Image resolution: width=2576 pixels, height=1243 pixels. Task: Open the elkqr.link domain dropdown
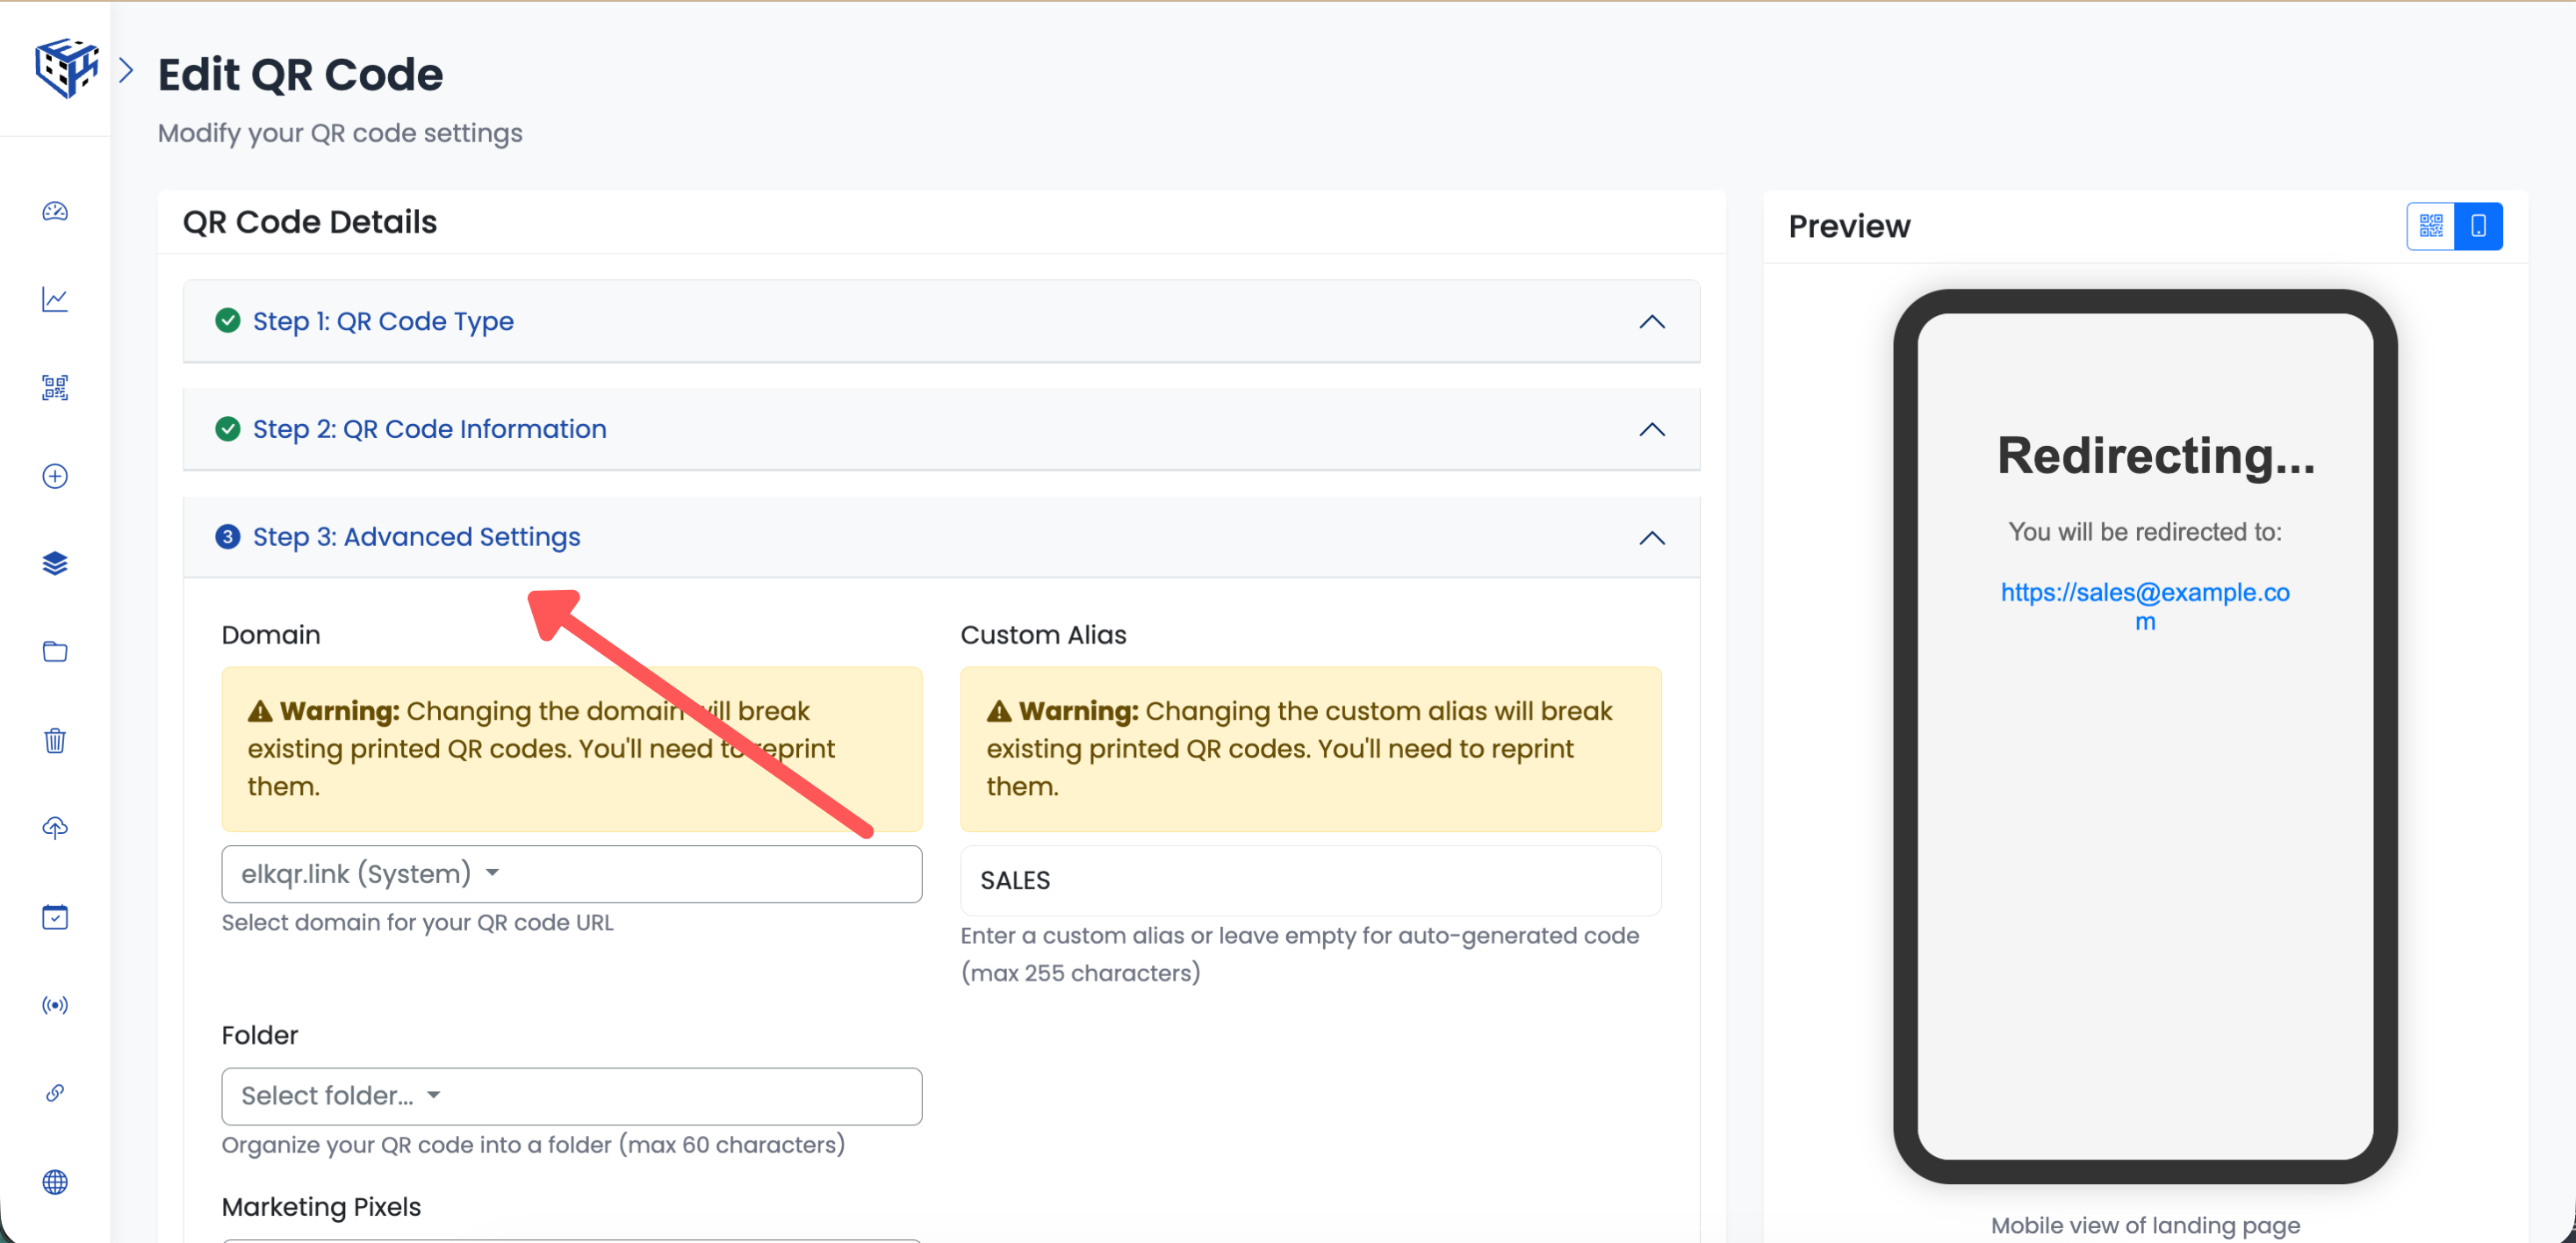point(571,873)
